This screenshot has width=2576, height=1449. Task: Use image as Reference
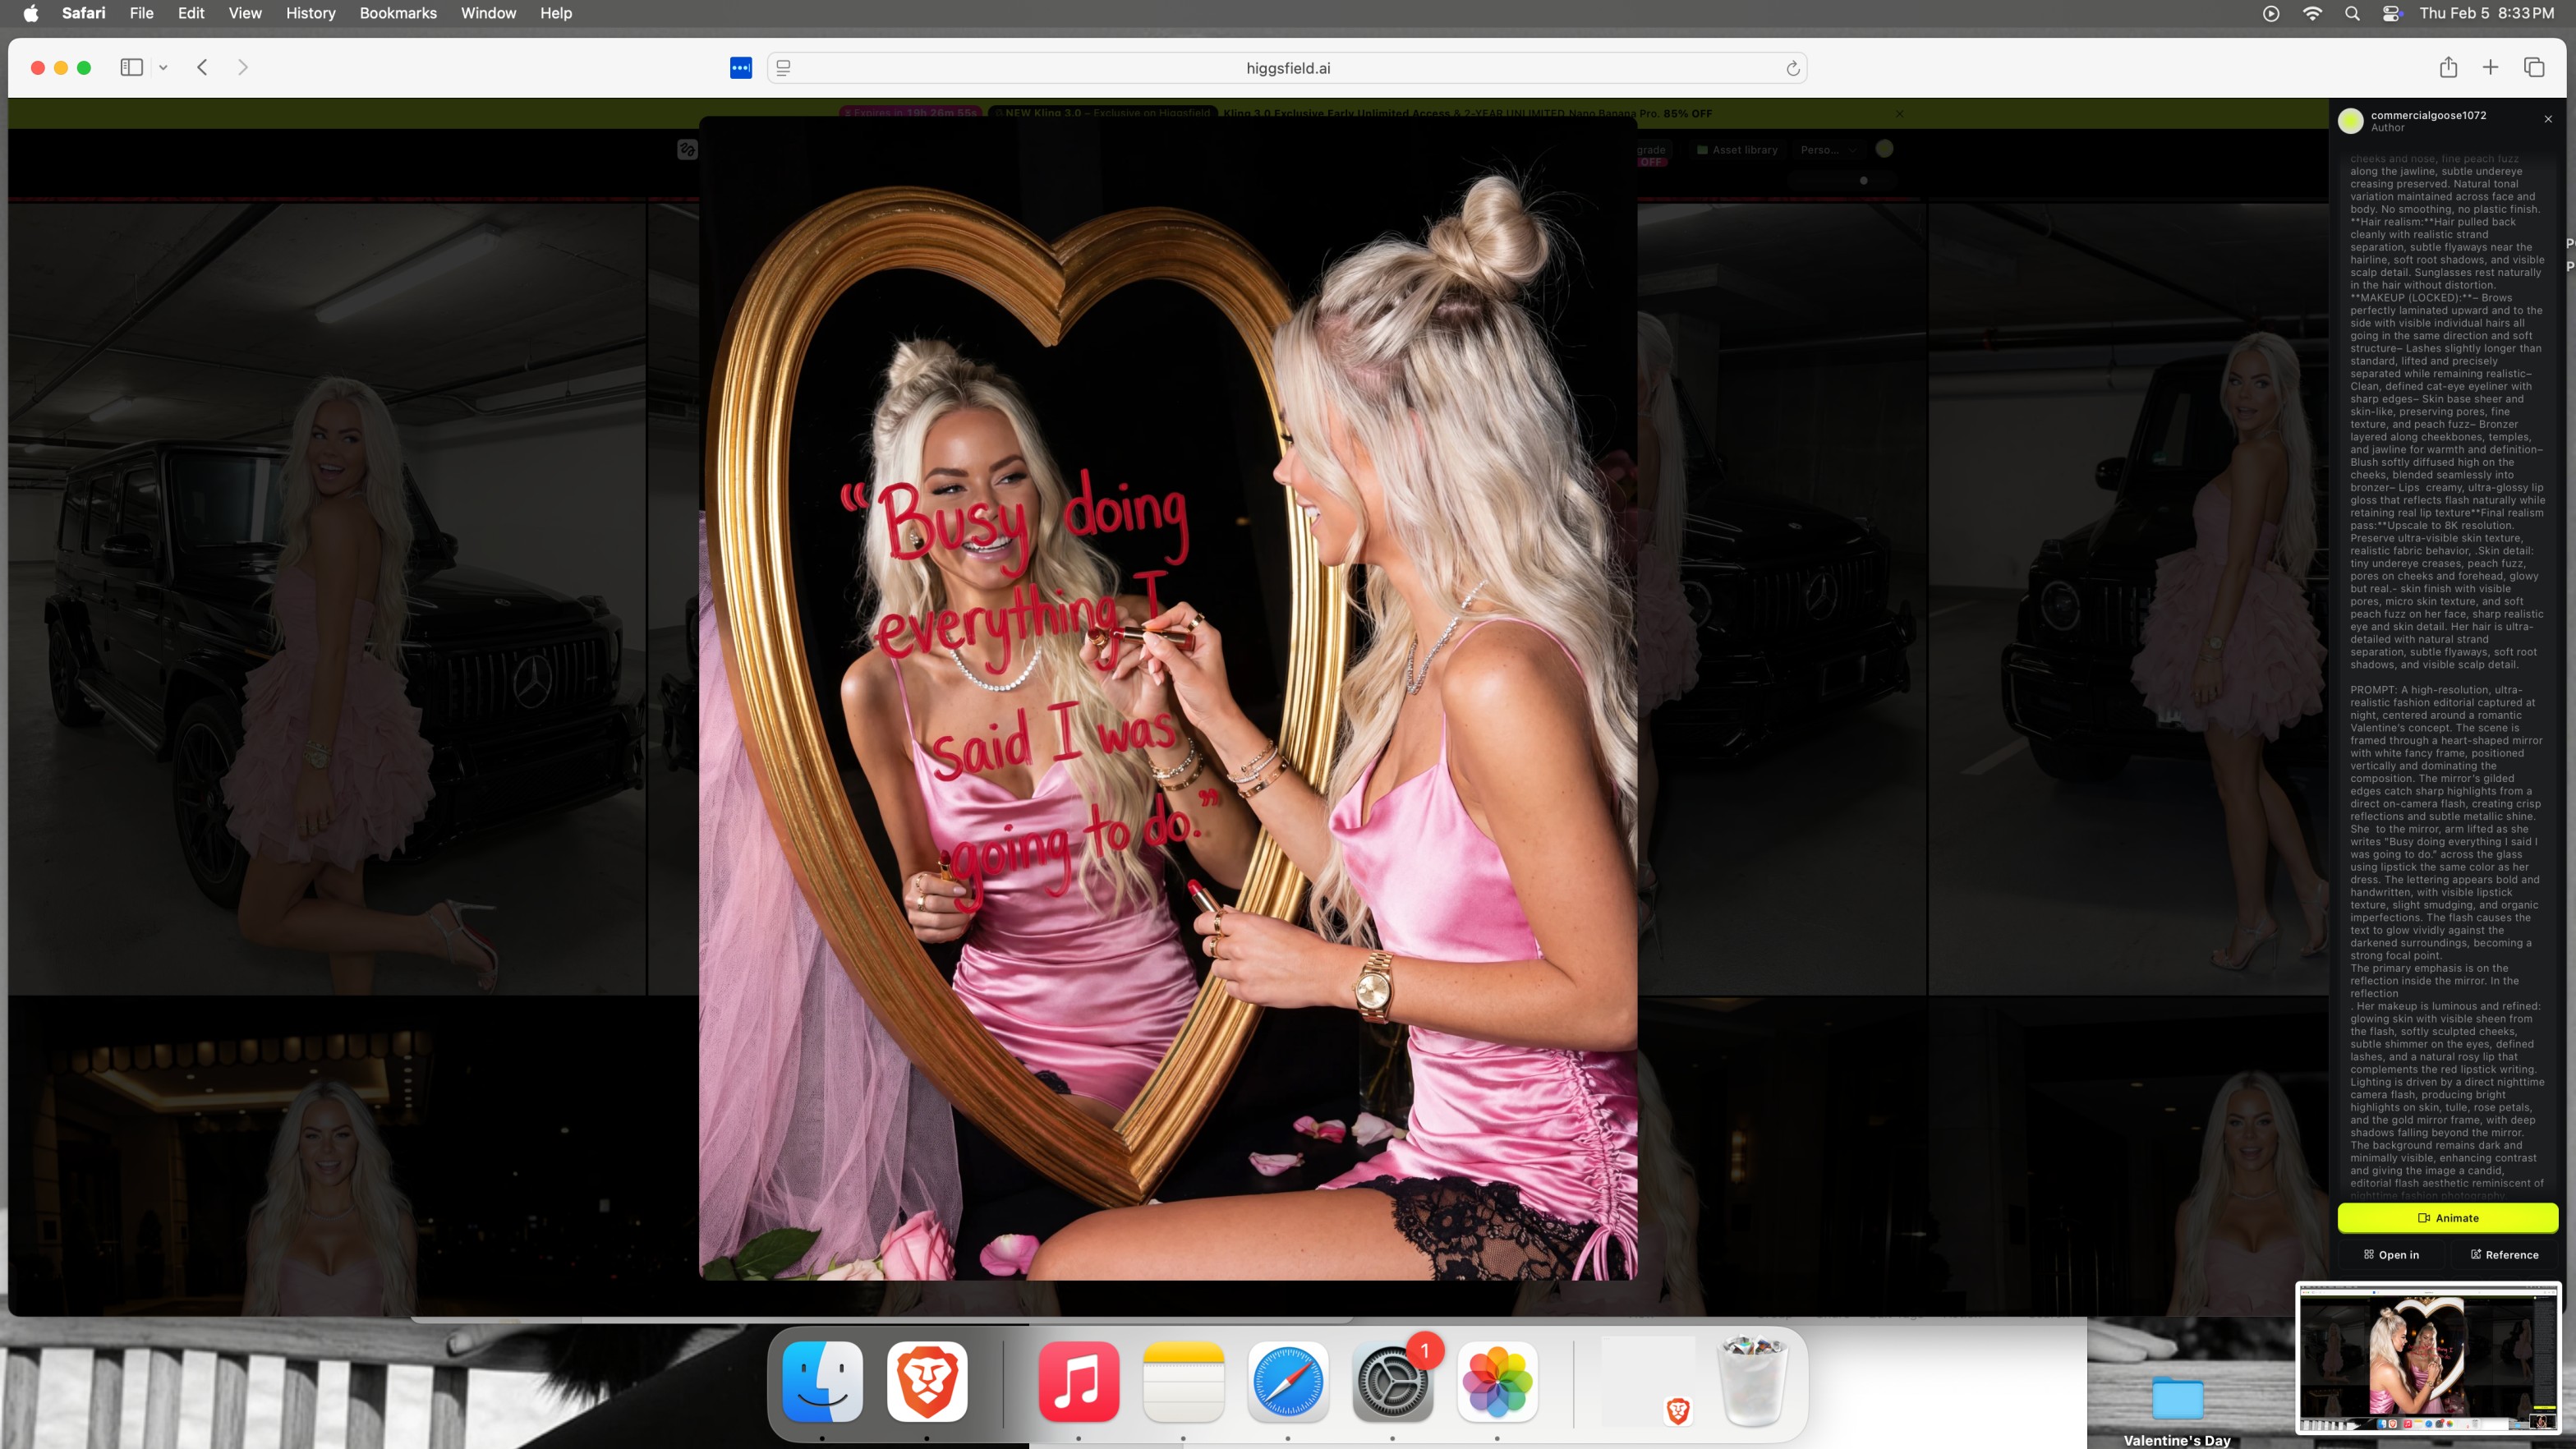(2504, 1254)
